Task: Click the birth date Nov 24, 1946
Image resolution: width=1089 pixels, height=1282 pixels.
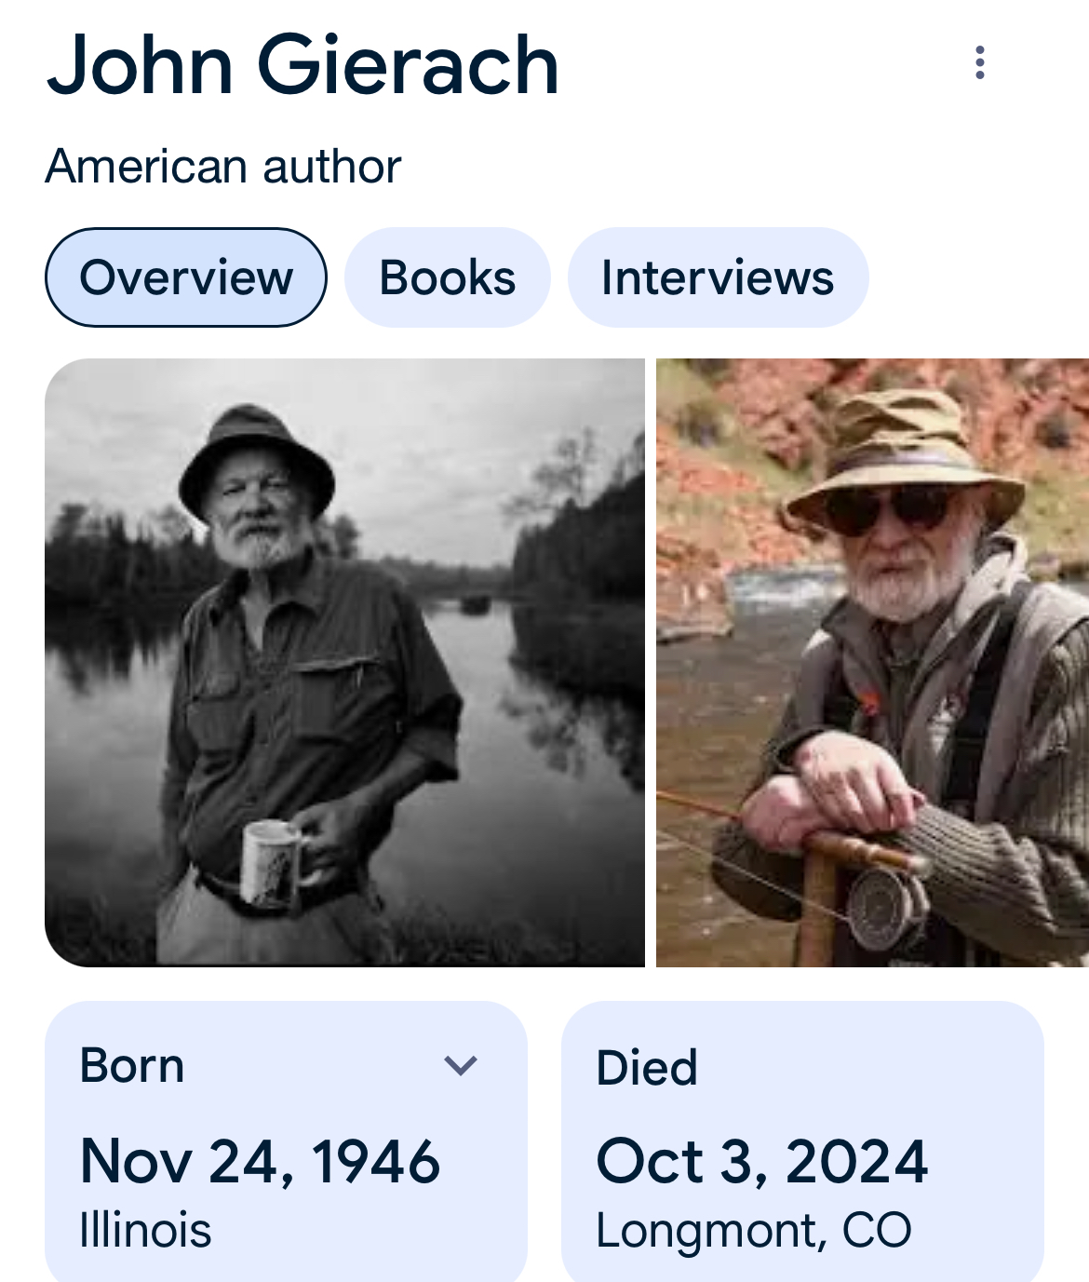Action: (x=260, y=1162)
